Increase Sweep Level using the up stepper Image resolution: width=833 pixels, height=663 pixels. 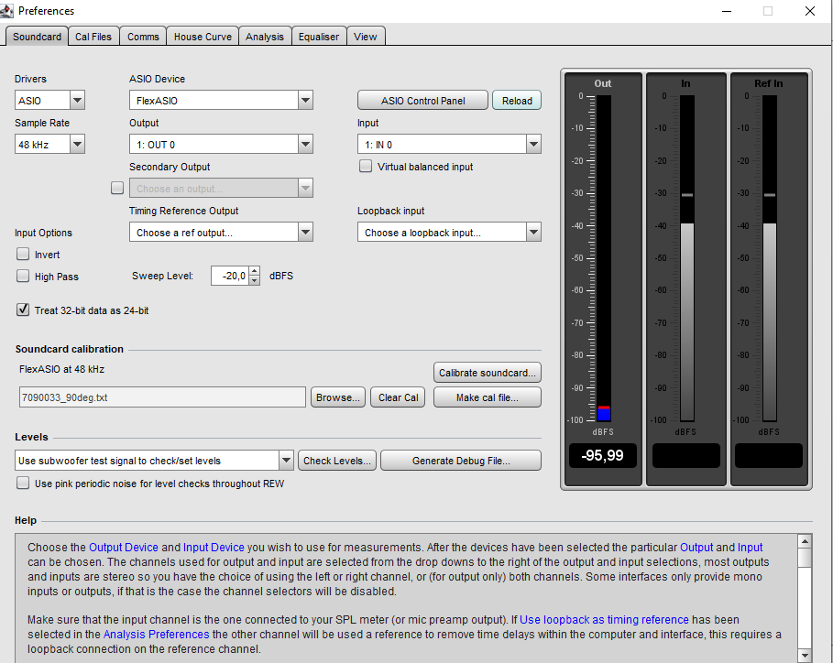coord(254,271)
